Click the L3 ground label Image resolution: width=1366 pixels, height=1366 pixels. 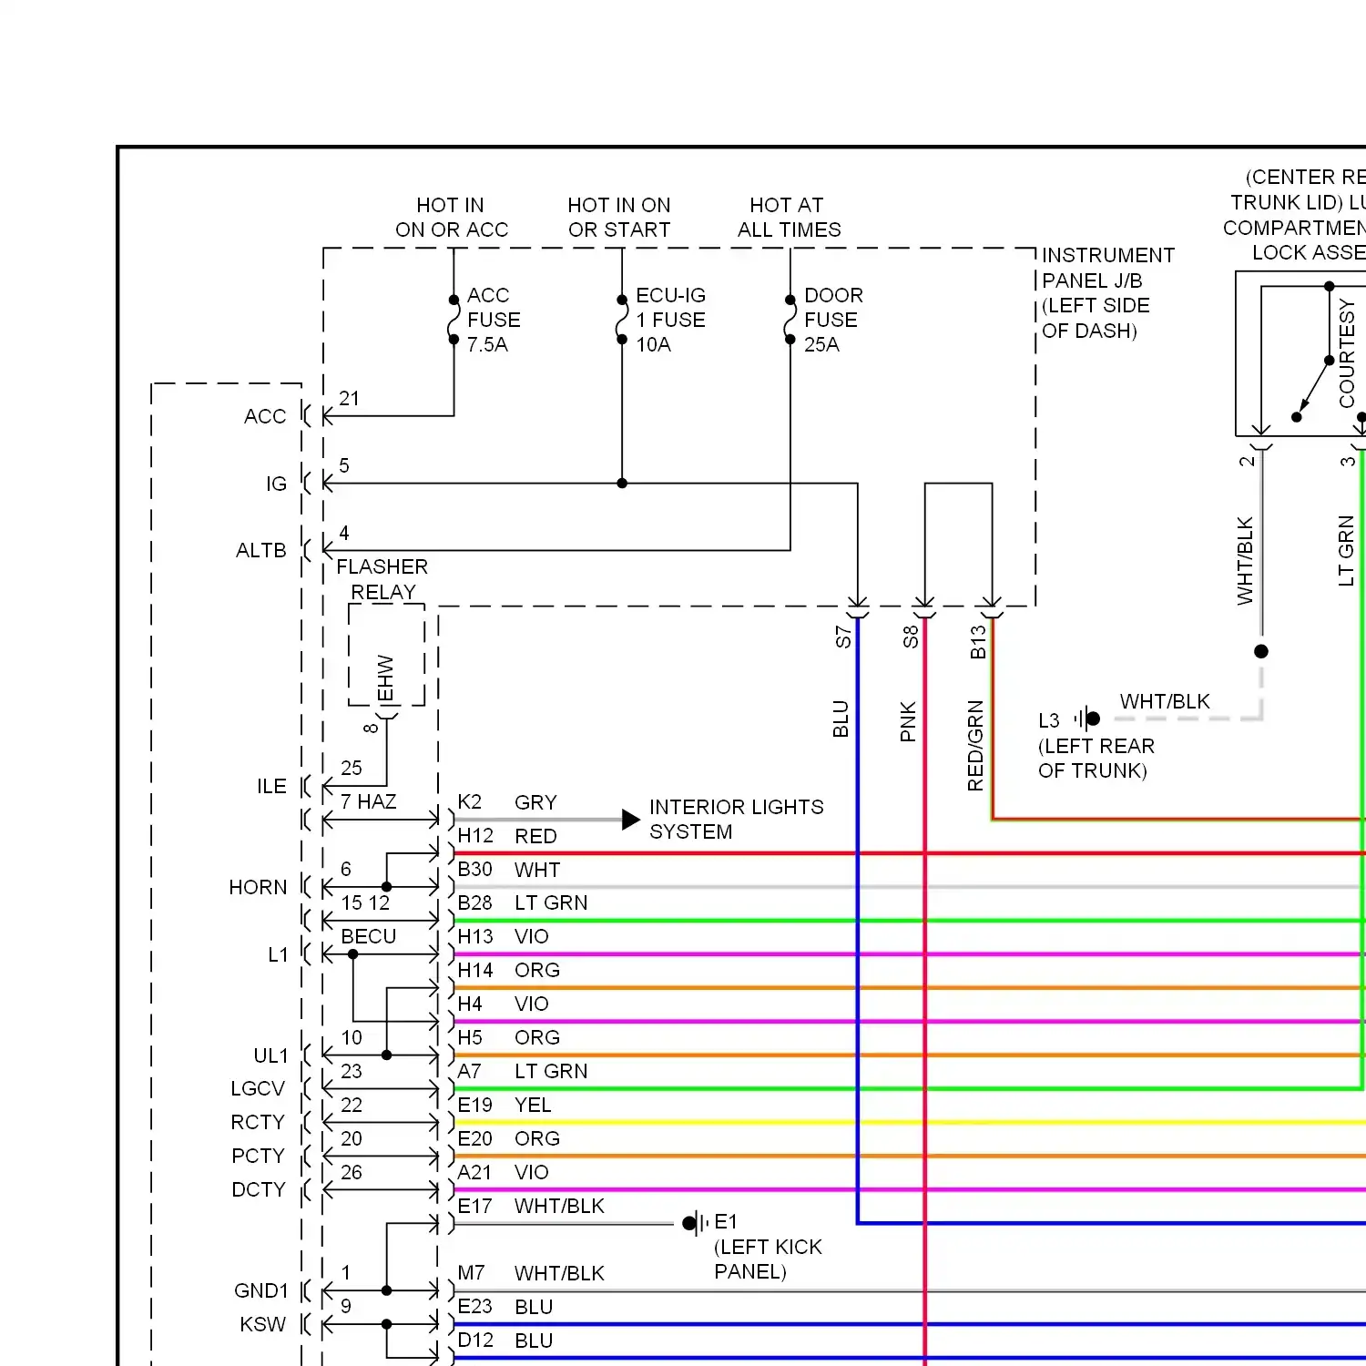pyautogui.click(x=1049, y=720)
